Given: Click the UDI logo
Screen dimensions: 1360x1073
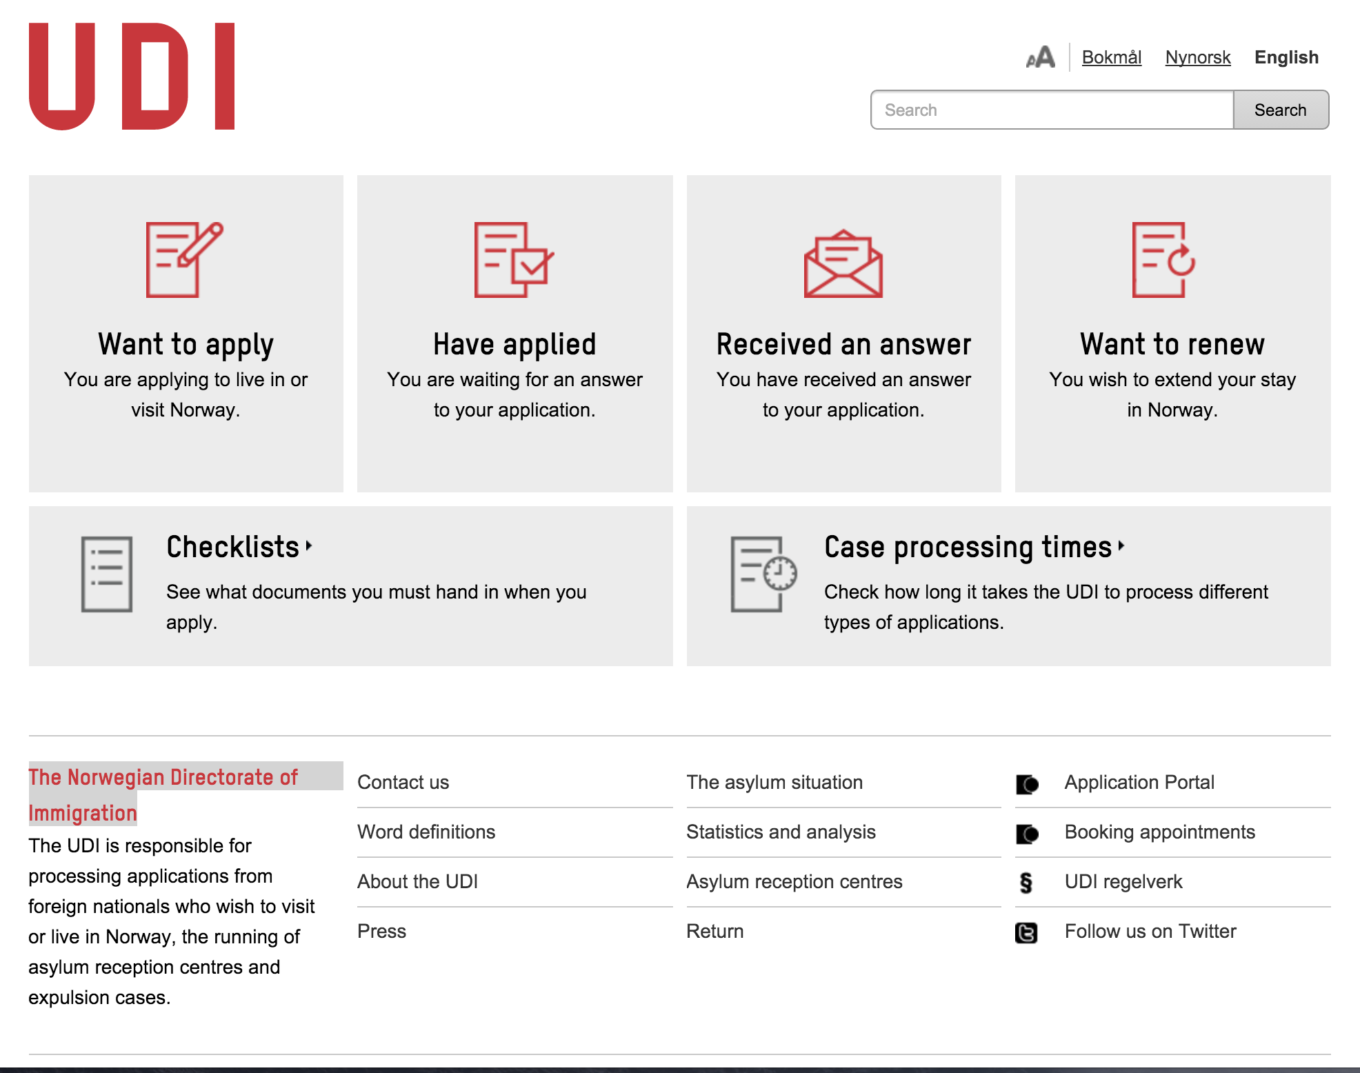Looking at the screenshot, I should [x=132, y=77].
